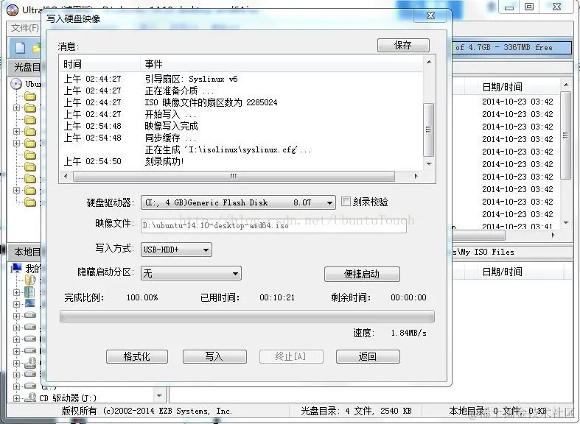The image size is (580, 424).
Task: Click the local tree's scrollbar down arrow
Action: coord(159,395)
